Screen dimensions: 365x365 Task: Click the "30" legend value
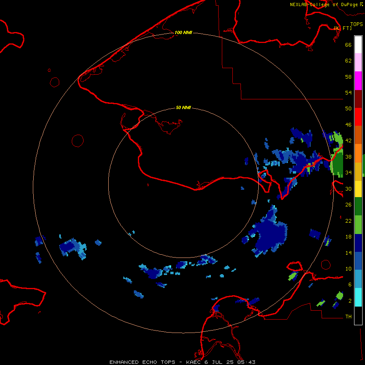click(348, 189)
